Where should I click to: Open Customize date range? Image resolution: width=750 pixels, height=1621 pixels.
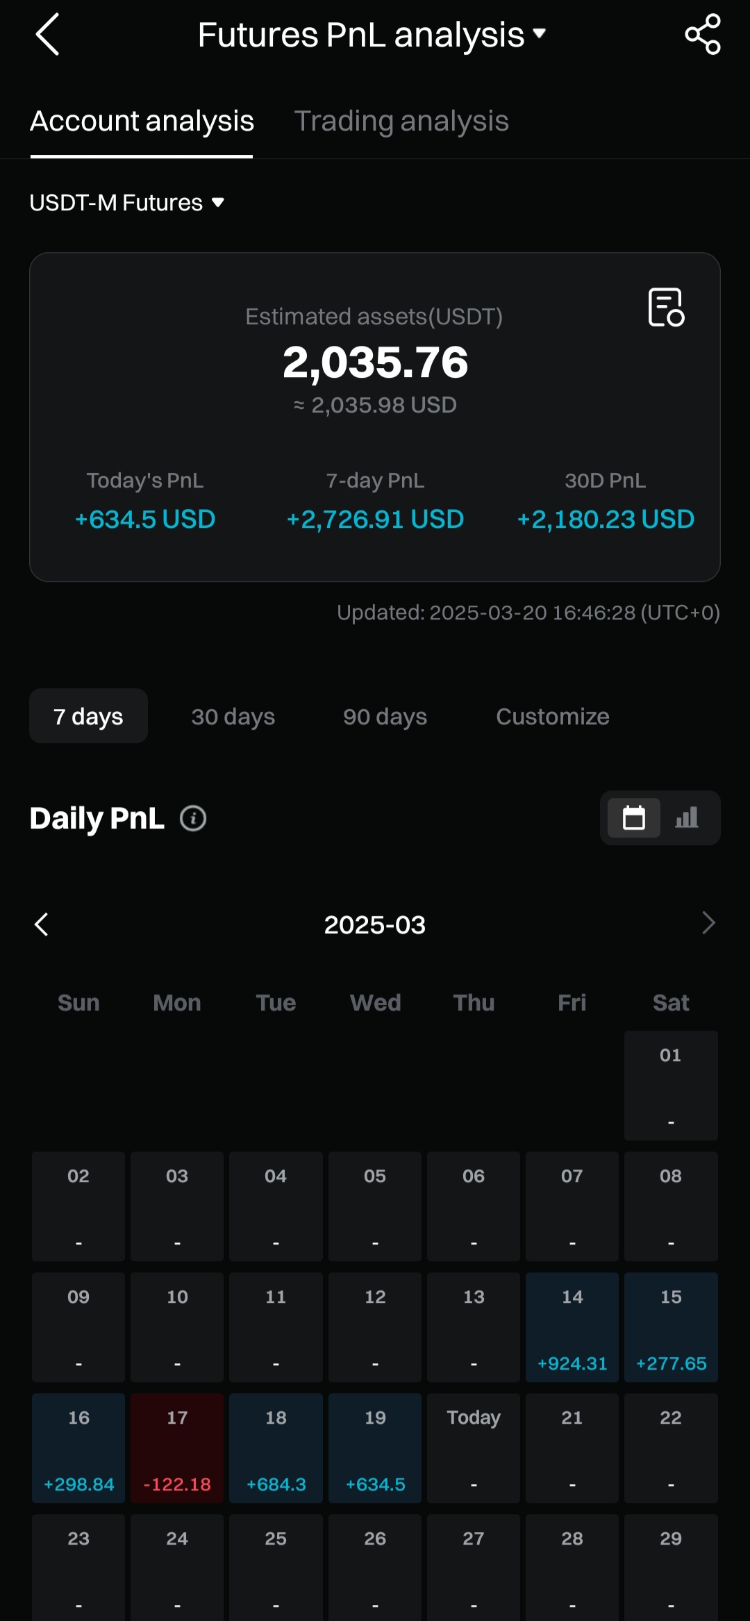click(553, 716)
